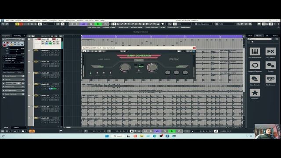Click left large knob in Baby Comeback plugin
281x158 pixels.
(125, 67)
